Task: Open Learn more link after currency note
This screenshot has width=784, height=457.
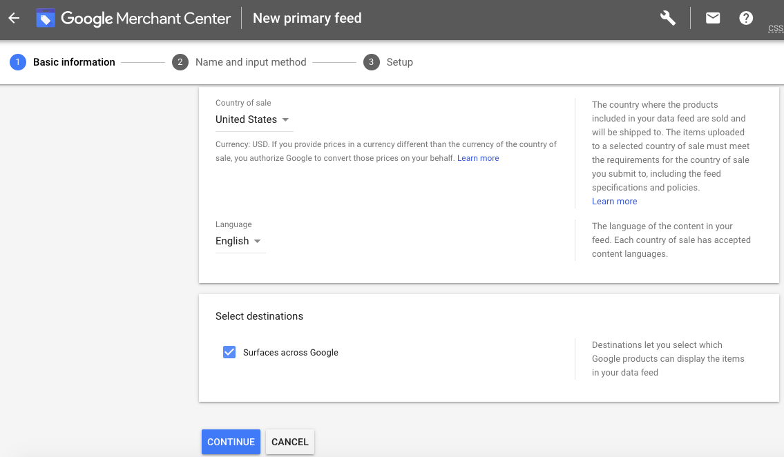Action: (478, 158)
